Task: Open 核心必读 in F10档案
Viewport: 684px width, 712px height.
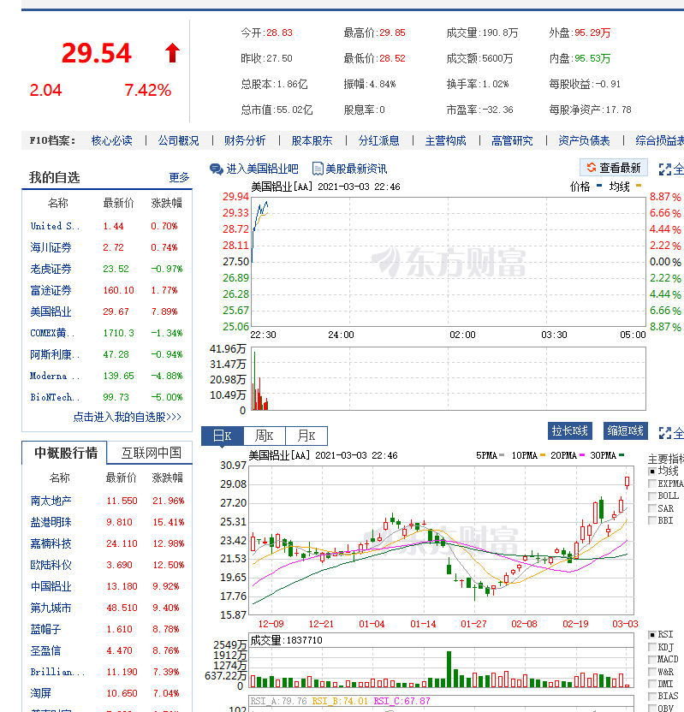Action: click(x=112, y=140)
